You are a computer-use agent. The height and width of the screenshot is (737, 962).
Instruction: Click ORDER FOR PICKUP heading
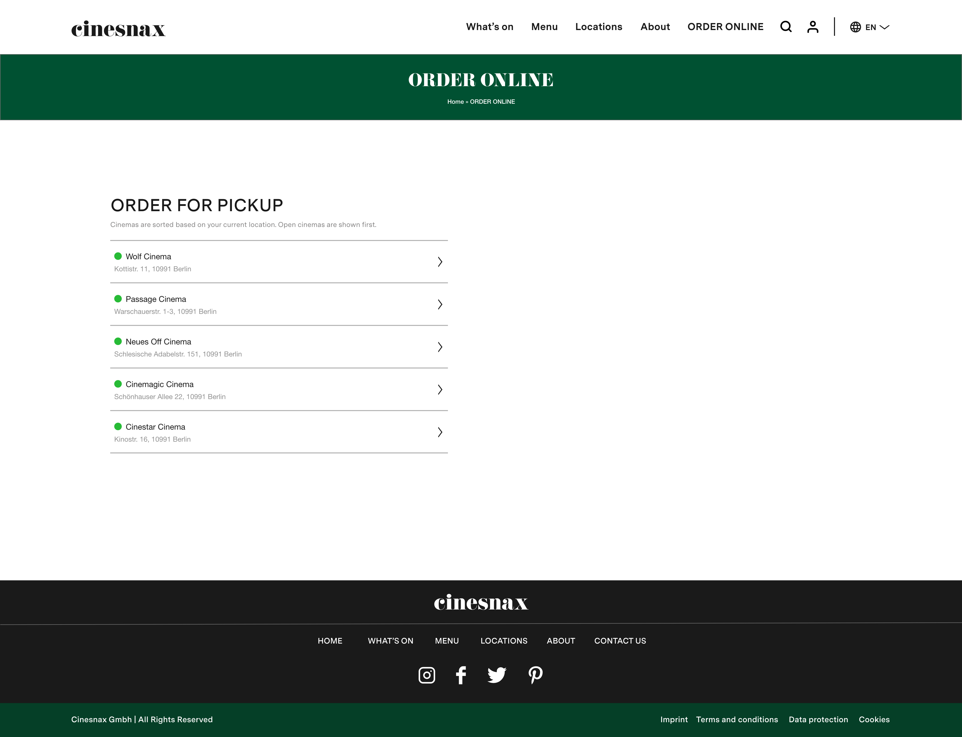[196, 205]
